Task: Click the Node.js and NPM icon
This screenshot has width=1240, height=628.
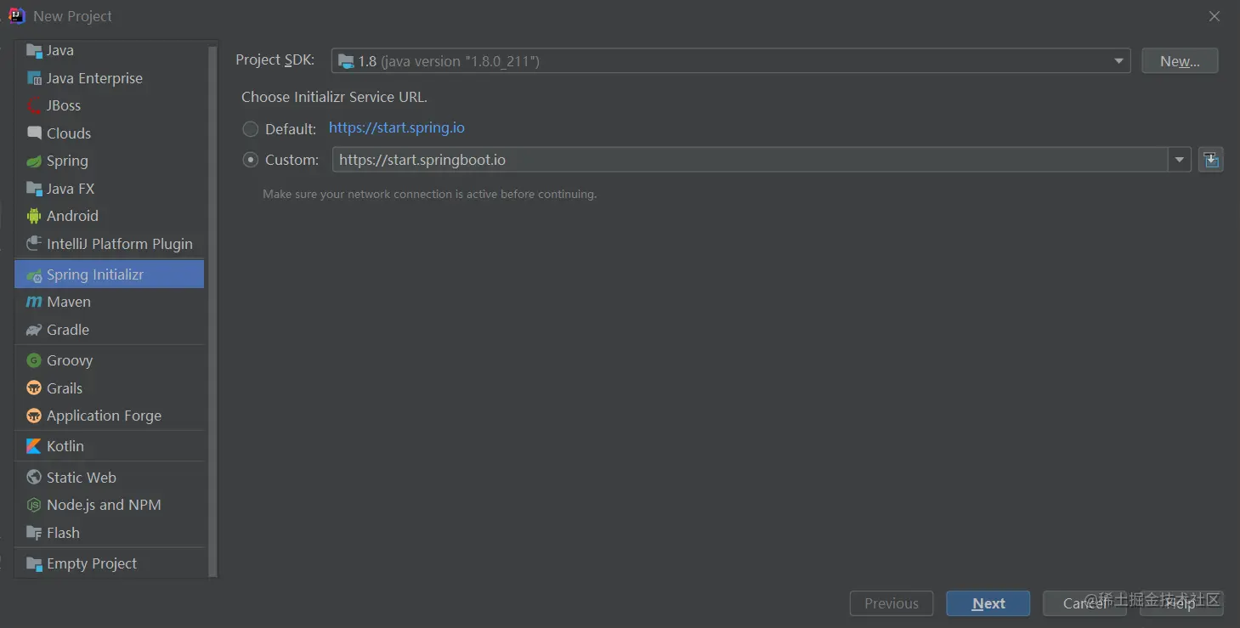Action: click(x=34, y=505)
